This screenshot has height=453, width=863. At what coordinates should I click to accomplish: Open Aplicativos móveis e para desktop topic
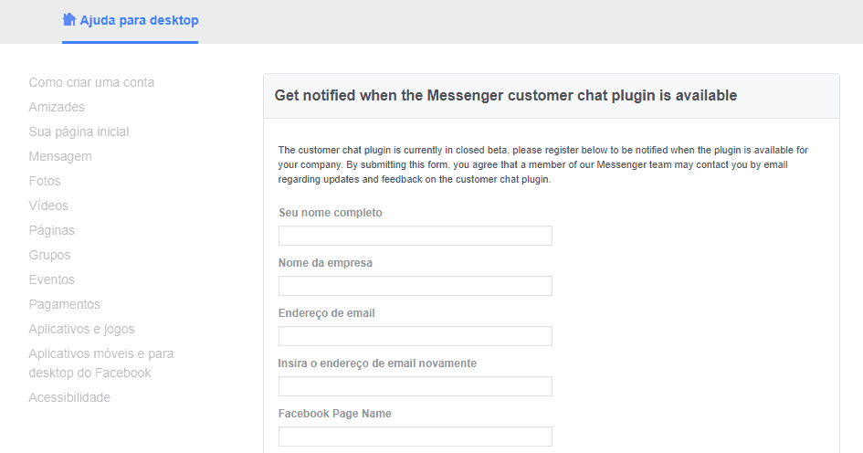tap(101, 363)
